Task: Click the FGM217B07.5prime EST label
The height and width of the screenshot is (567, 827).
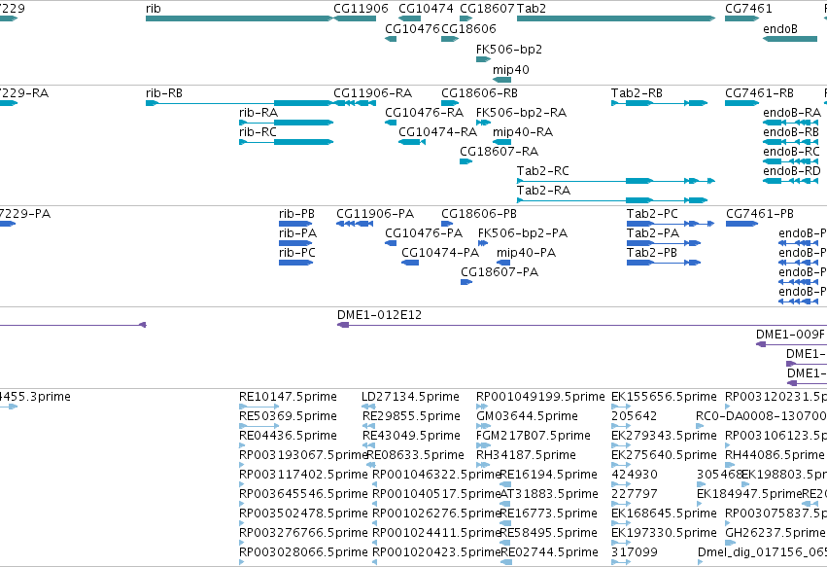Action: 534,436
